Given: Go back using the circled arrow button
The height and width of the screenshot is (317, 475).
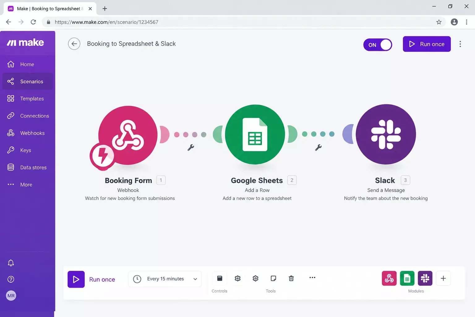Looking at the screenshot, I should pos(74,44).
